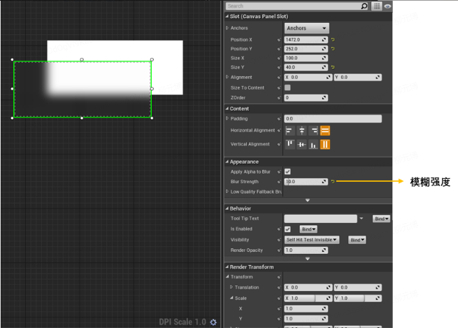This screenshot has width=458, height=328.
Task: Collapse Slot (Canvas Panel Slot) section
Action: [227, 16]
